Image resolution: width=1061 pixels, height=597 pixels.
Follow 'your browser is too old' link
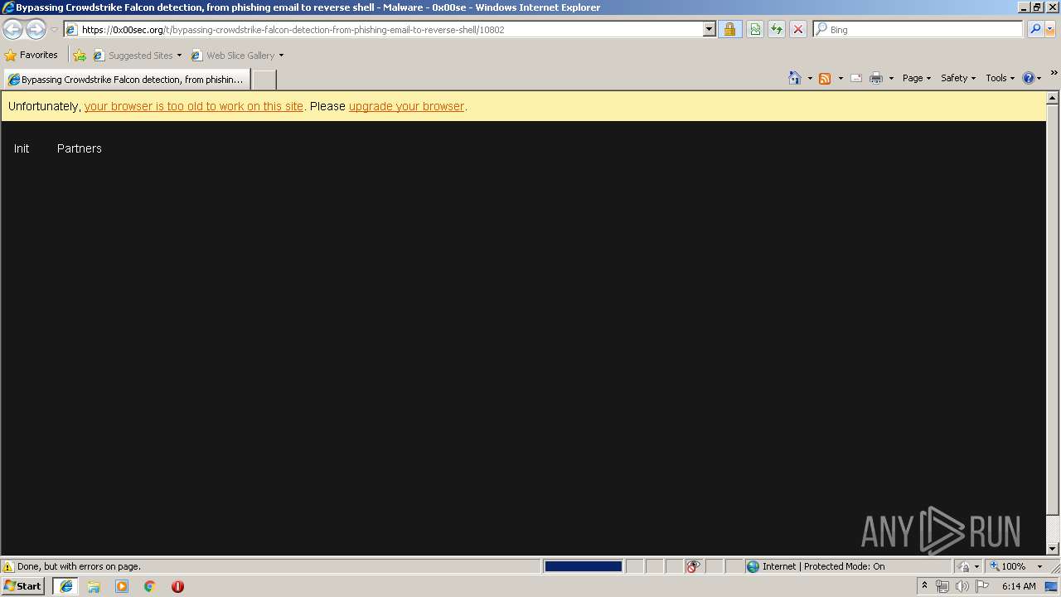pyautogui.click(x=194, y=106)
